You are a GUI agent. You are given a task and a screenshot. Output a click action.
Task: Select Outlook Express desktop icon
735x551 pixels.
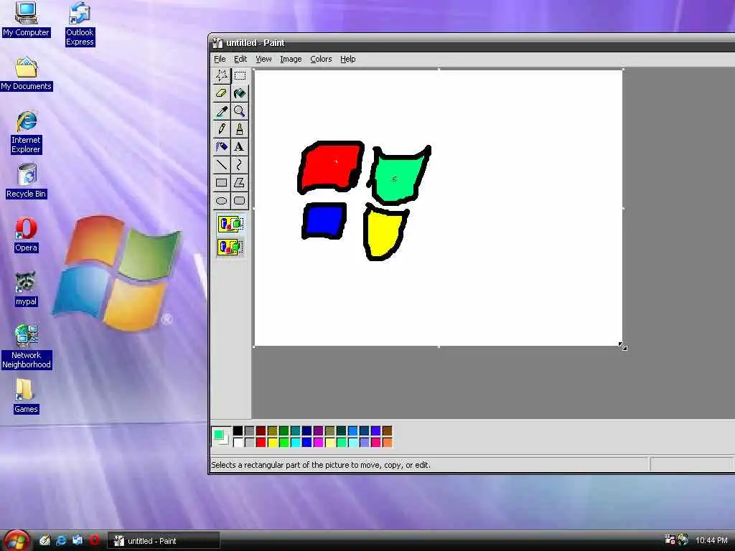[80, 24]
